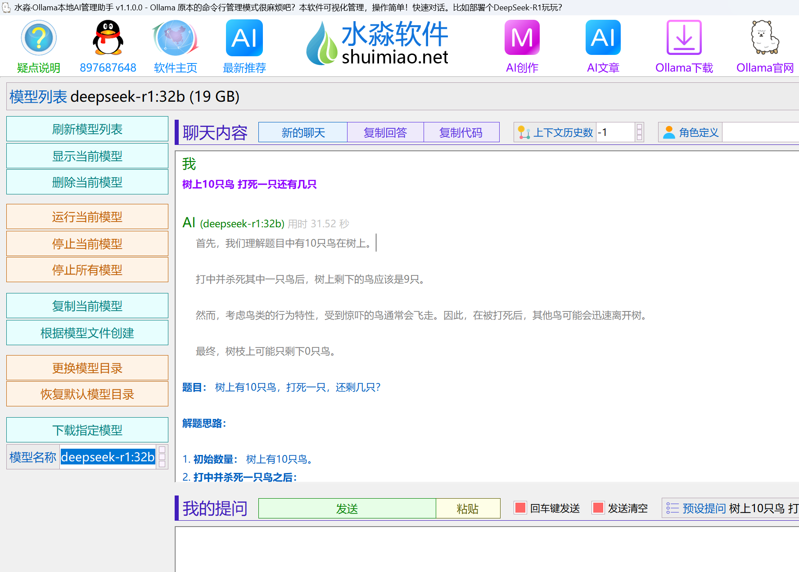Click the QQ penguin icon 897687648
The height and width of the screenshot is (572, 799).
pos(108,38)
